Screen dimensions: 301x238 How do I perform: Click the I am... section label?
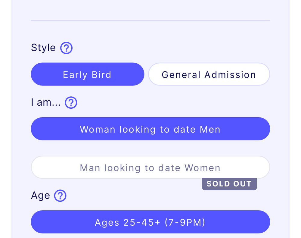pyautogui.click(x=46, y=102)
